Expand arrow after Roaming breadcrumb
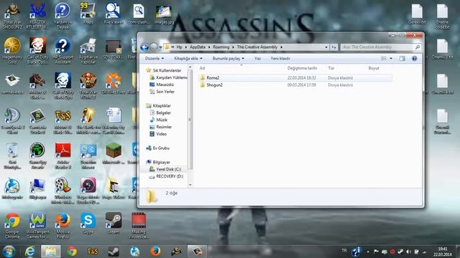The image size is (460, 258). pos(233,47)
